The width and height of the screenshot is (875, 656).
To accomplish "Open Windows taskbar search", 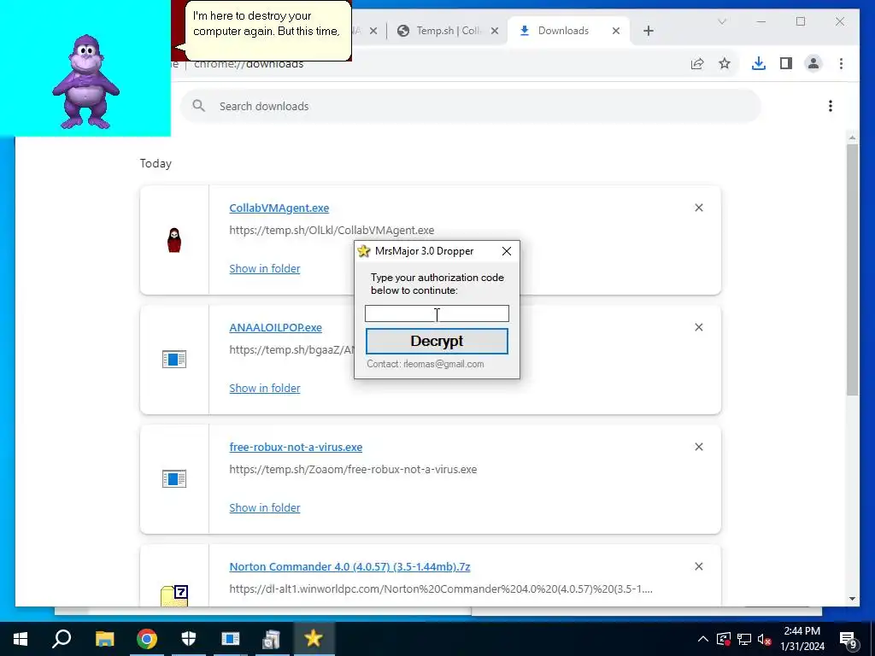I will tap(62, 639).
